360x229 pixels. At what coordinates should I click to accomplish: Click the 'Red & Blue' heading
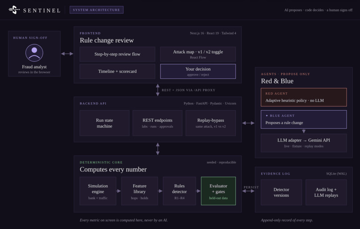[277, 81]
